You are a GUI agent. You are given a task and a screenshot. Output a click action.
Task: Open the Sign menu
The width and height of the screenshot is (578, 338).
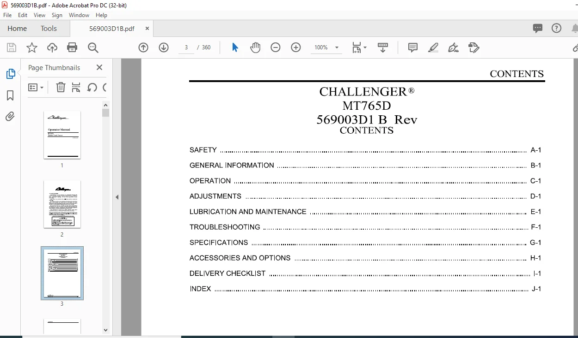point(57,15)
